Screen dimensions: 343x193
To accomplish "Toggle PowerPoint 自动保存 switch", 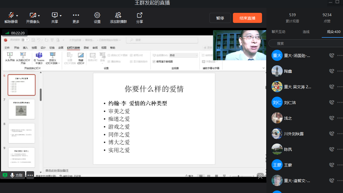I will (25, 40).
